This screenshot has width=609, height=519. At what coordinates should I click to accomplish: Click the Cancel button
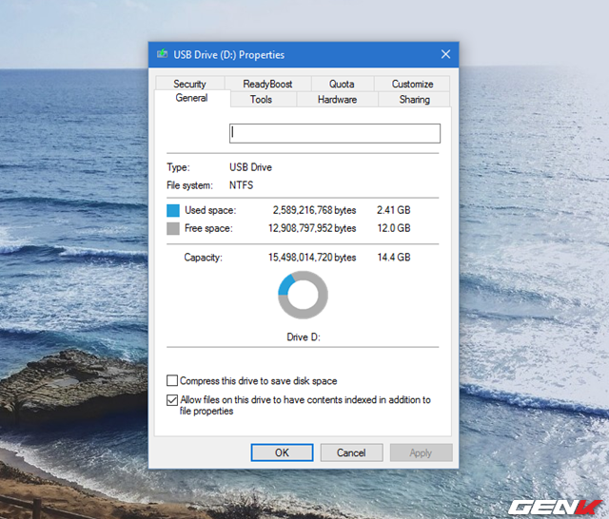tap(351, 452)
